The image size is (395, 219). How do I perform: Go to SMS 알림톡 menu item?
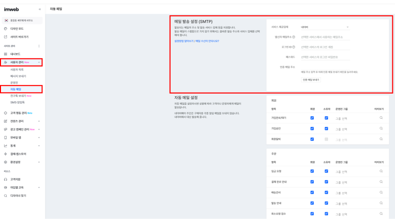(x=17, y=102)
